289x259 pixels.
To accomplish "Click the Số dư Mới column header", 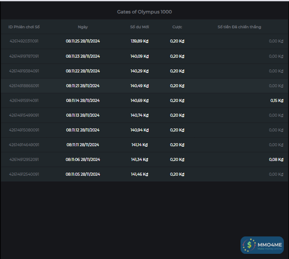I will click(139, 27).
